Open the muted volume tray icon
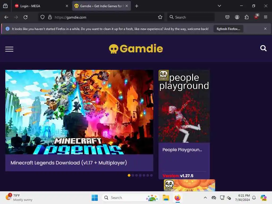The image size is (272, 204). [229, 198]
